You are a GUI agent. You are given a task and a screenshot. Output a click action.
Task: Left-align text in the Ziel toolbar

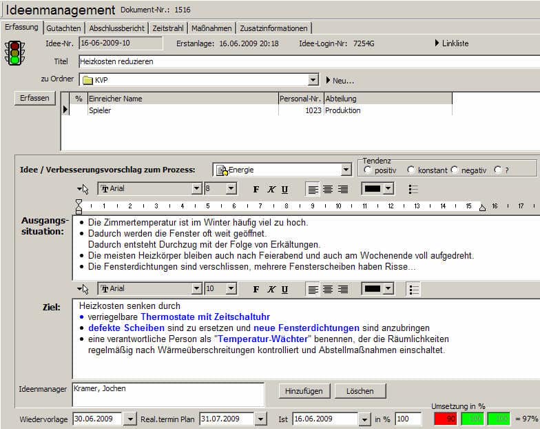313,290
